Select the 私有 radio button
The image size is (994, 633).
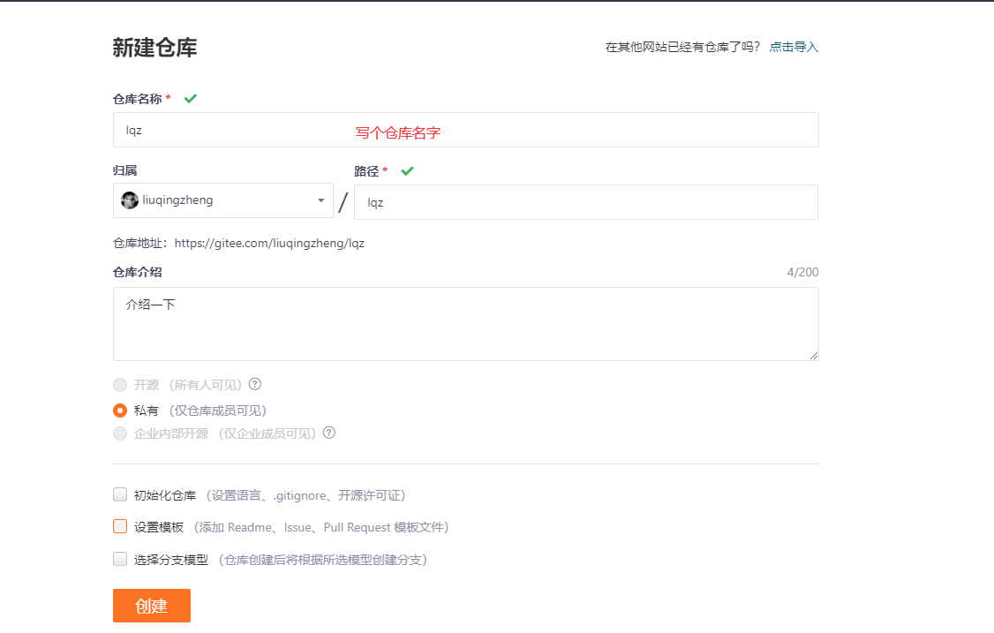tap(120, 411)
